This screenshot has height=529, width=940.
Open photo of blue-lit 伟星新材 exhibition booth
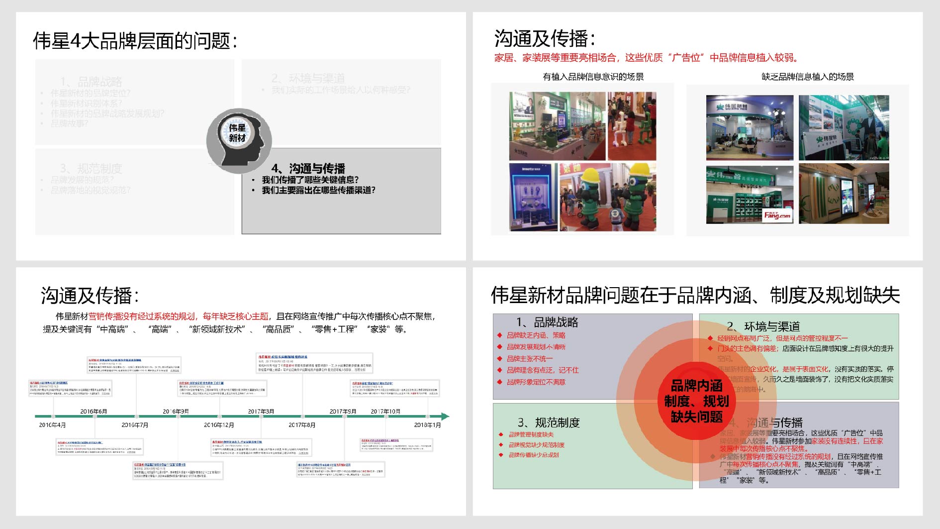(x=750, y=128)
